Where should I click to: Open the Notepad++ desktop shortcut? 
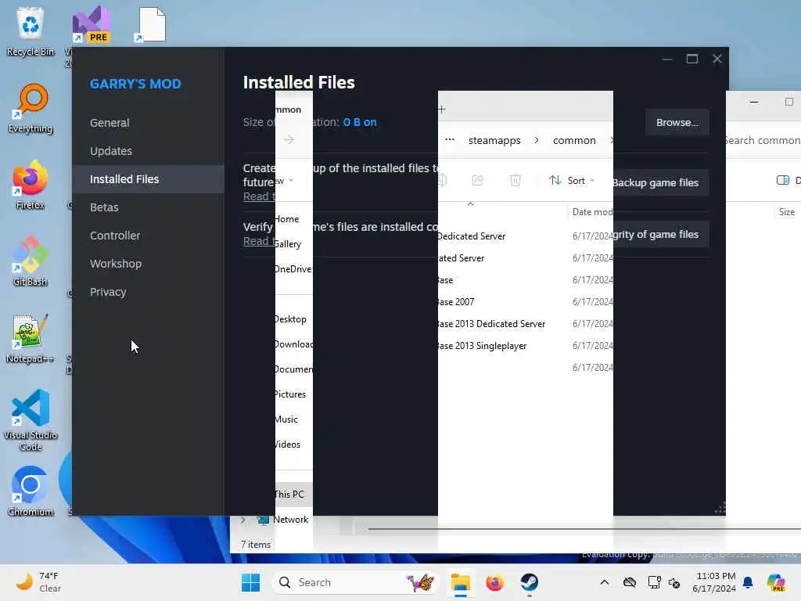click(x=31, y=338)
